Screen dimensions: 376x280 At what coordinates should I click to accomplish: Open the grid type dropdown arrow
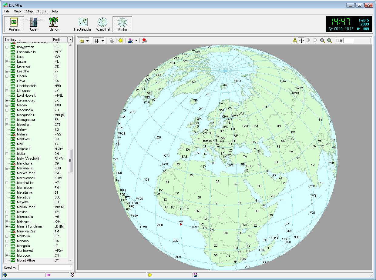click(x=102, y=41)
